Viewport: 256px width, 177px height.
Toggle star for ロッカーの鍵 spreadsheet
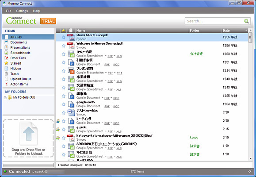point(64,54)
